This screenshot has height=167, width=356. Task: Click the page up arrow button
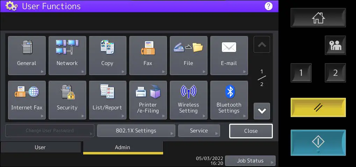coord(262,44)
